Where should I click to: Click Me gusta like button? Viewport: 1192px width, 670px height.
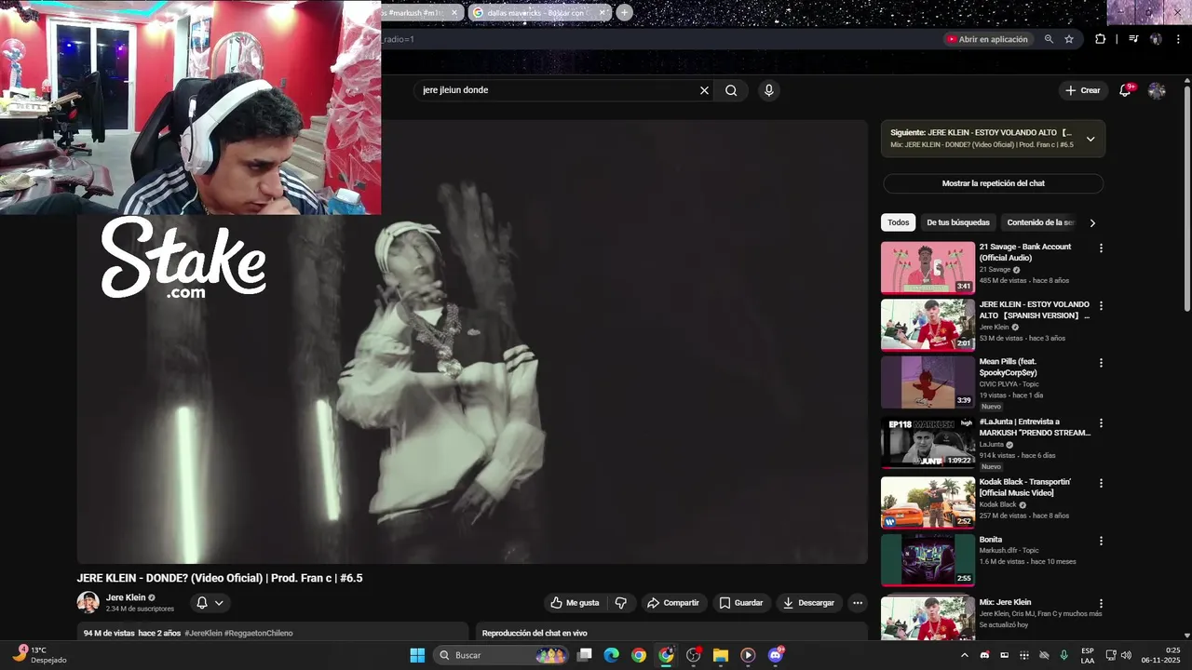[x=575, y=603]
